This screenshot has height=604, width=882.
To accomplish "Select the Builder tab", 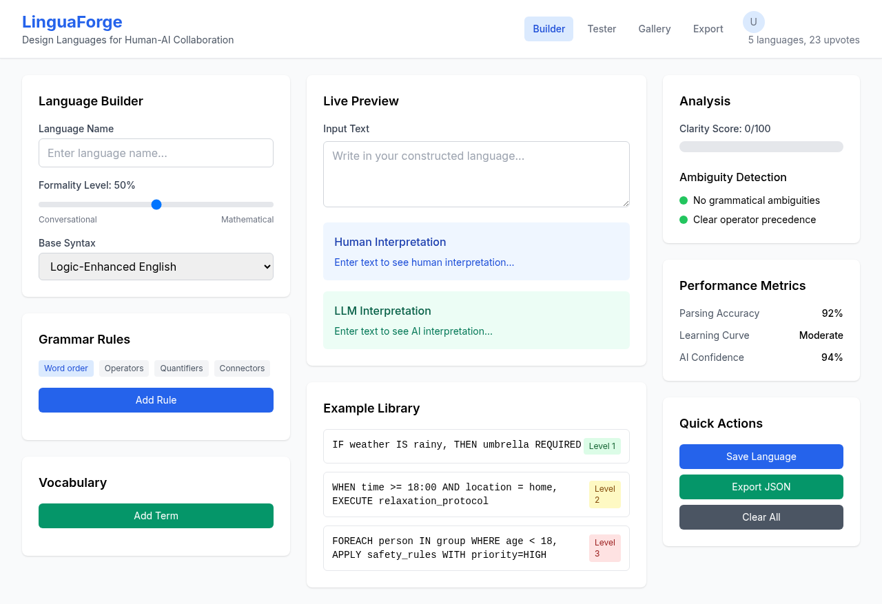I will coord(548,29).
